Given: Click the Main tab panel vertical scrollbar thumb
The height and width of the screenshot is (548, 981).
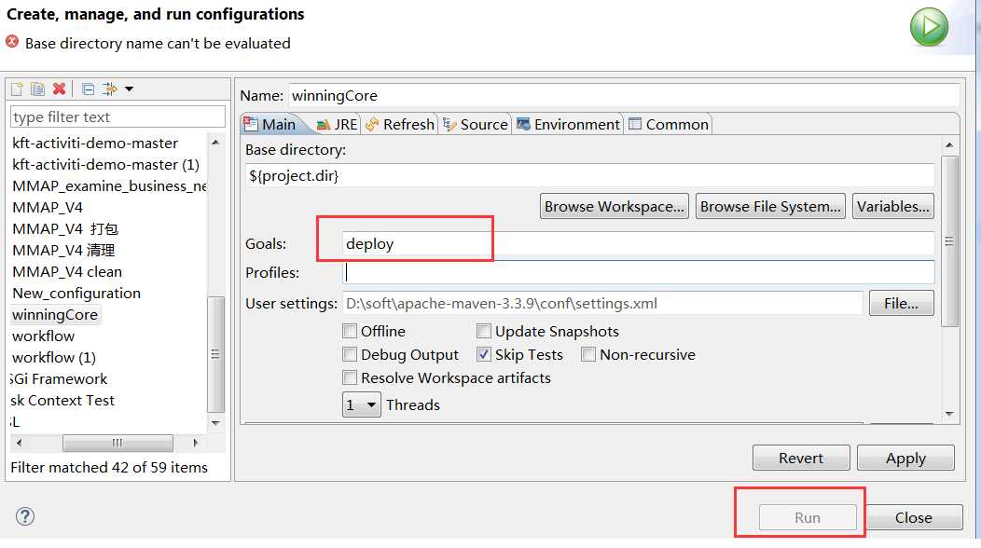Looking at the screenshot, I should click(x=949, y=241).
